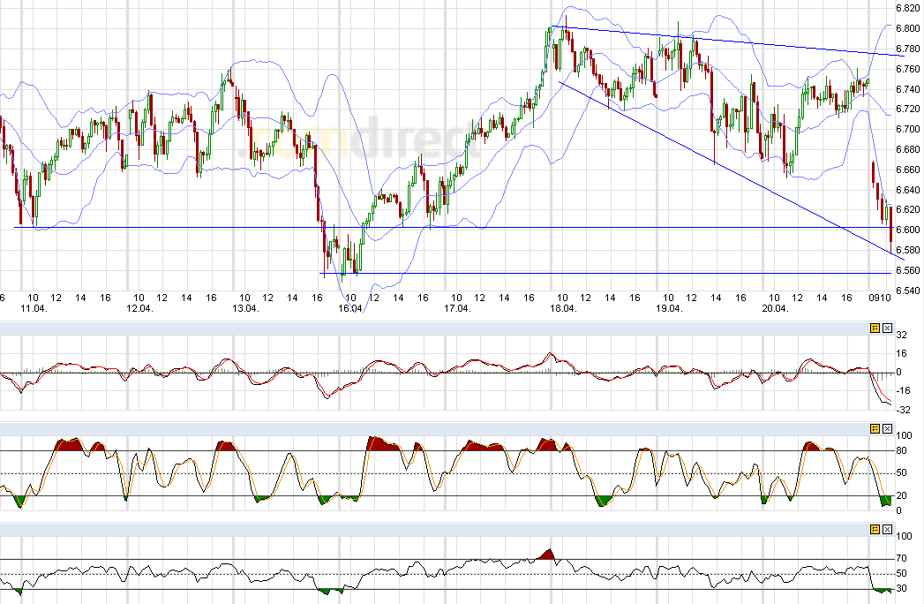Image resolution: width=924 pixels, height=604 pixels.
Task: Click the 6.760 price axis label
Action: 907,69
